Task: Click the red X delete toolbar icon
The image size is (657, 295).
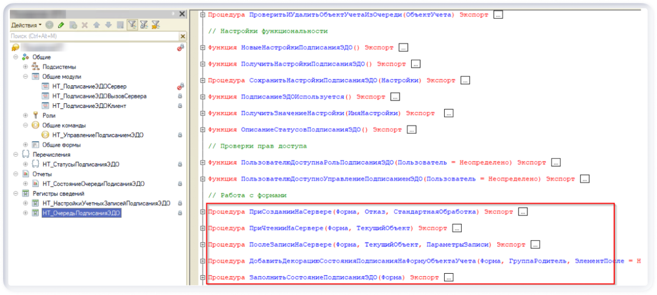Action: [x=84, y=25]
